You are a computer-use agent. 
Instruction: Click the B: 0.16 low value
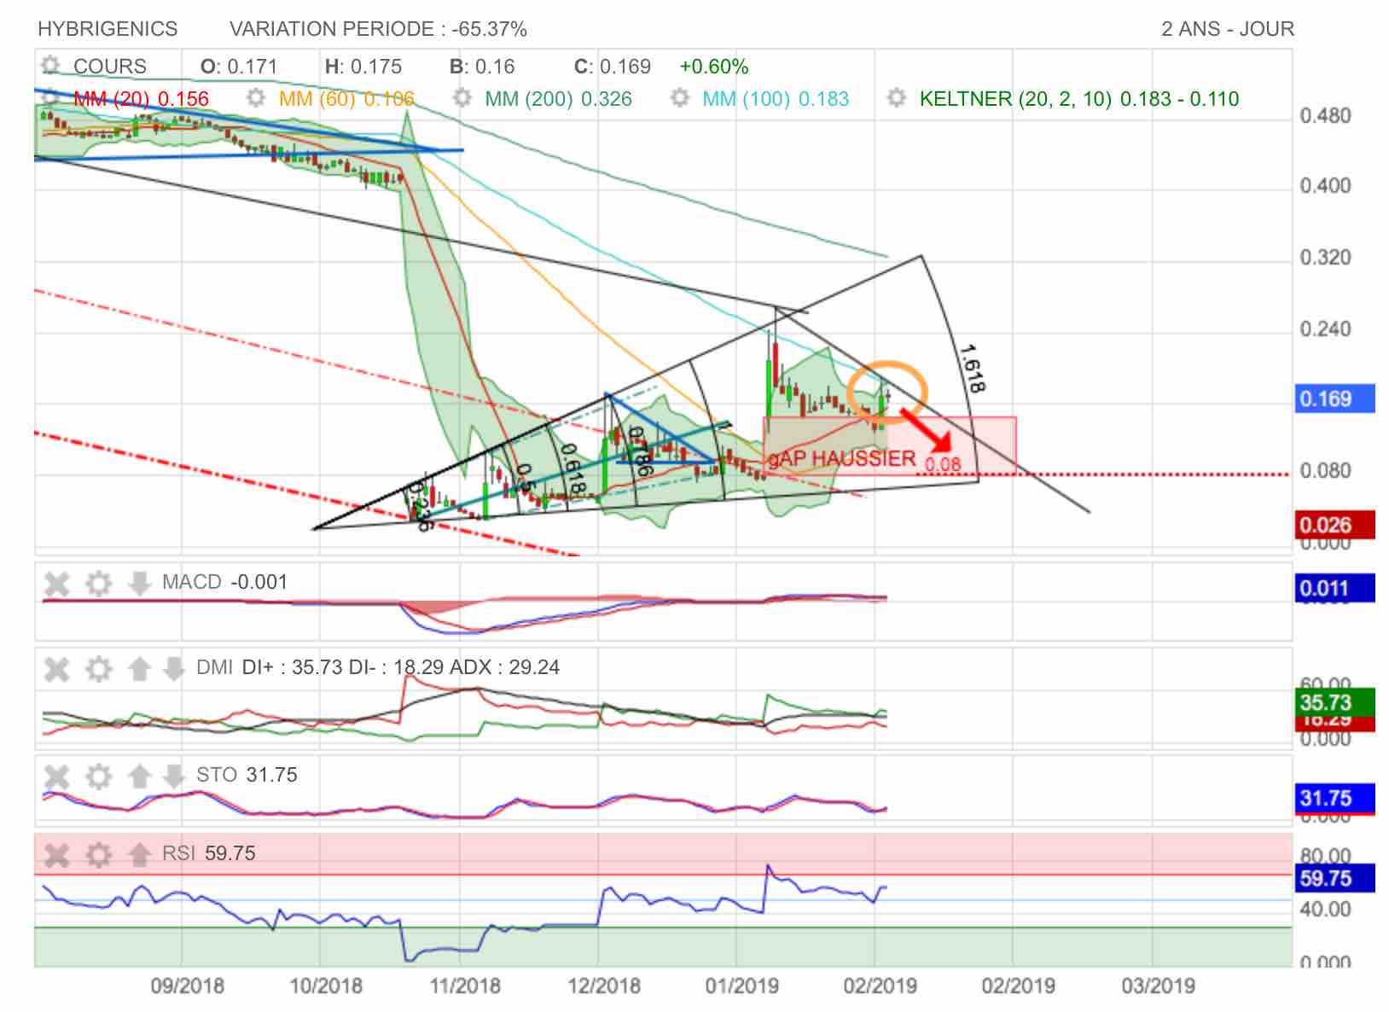[x=482, y=67]
